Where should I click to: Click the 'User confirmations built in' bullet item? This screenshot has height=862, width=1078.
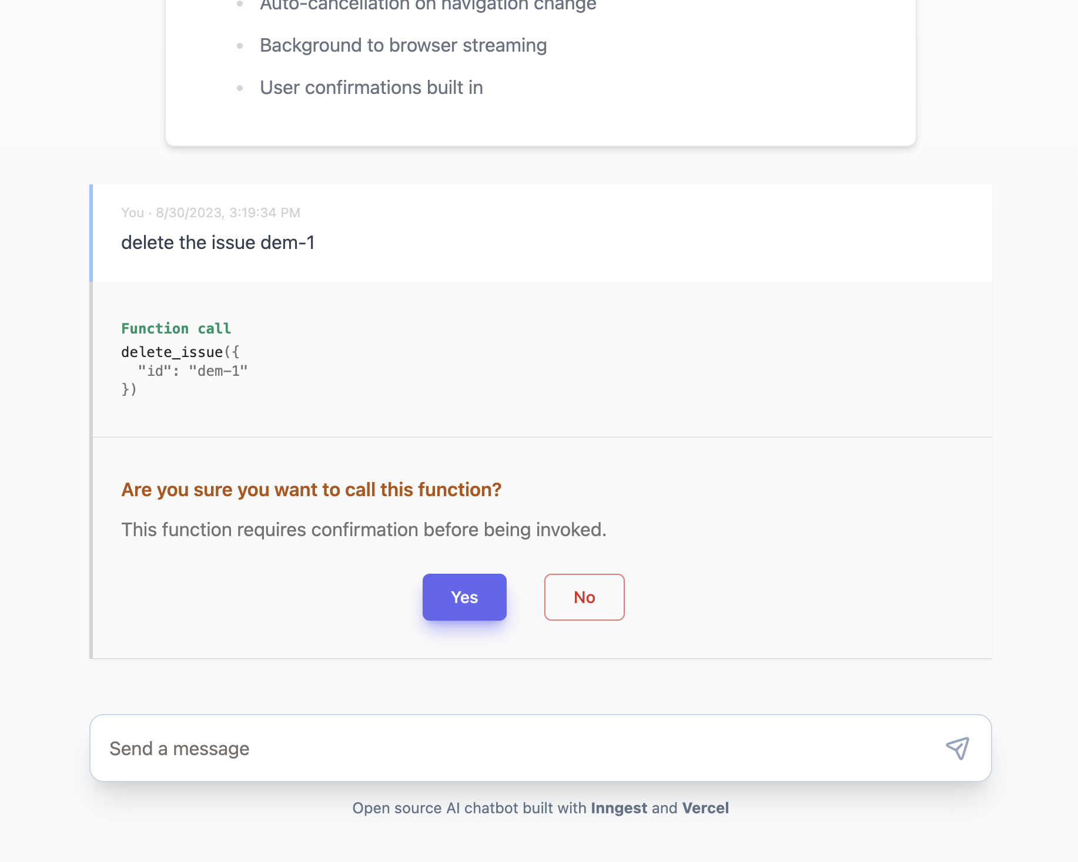pos(371,87)
